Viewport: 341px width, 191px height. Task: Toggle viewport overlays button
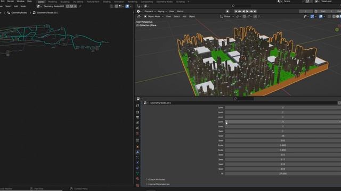(321, 16)
